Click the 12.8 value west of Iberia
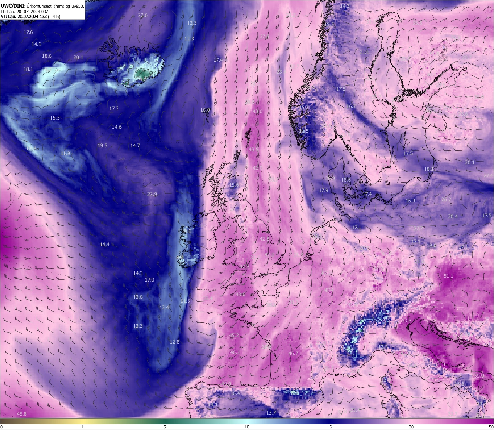 click(174, 342)
